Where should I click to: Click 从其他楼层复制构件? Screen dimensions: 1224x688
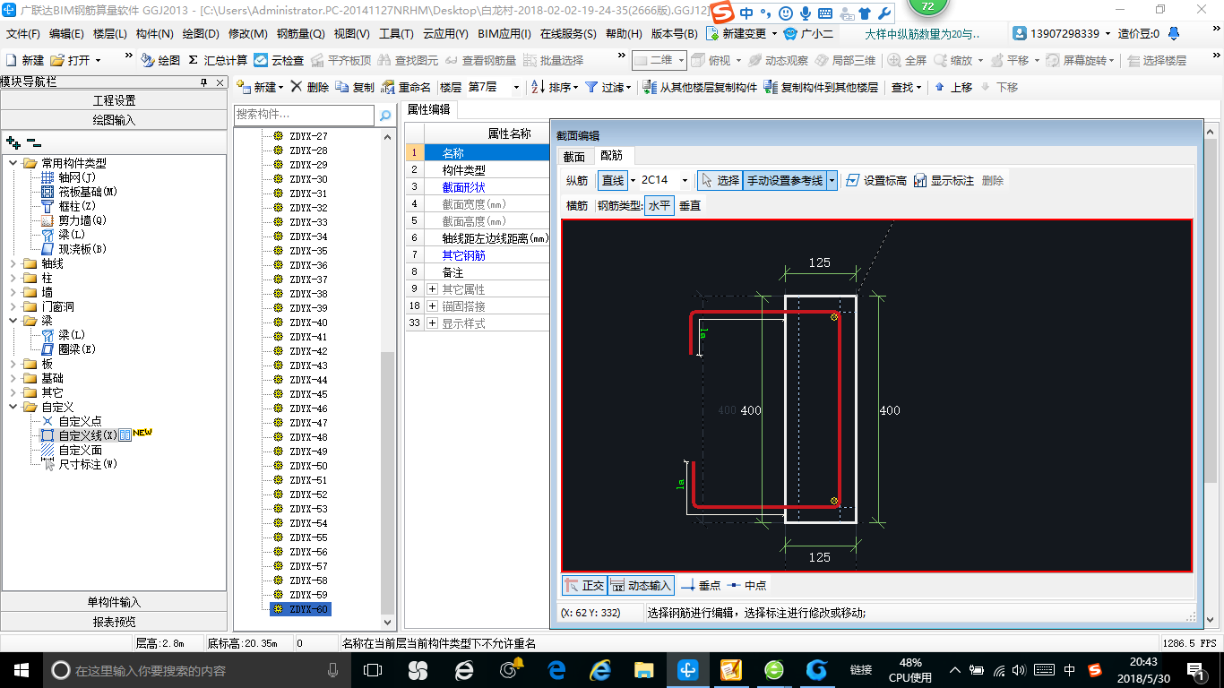701,87
